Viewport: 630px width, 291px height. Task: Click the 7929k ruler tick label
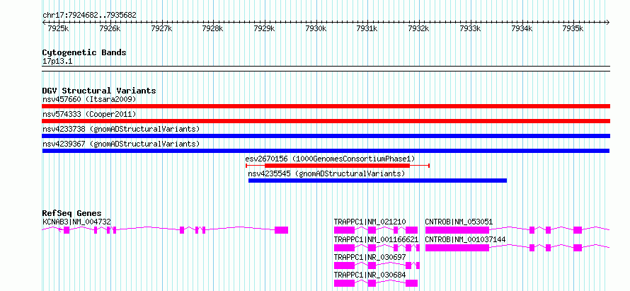[x=264, y=28]
